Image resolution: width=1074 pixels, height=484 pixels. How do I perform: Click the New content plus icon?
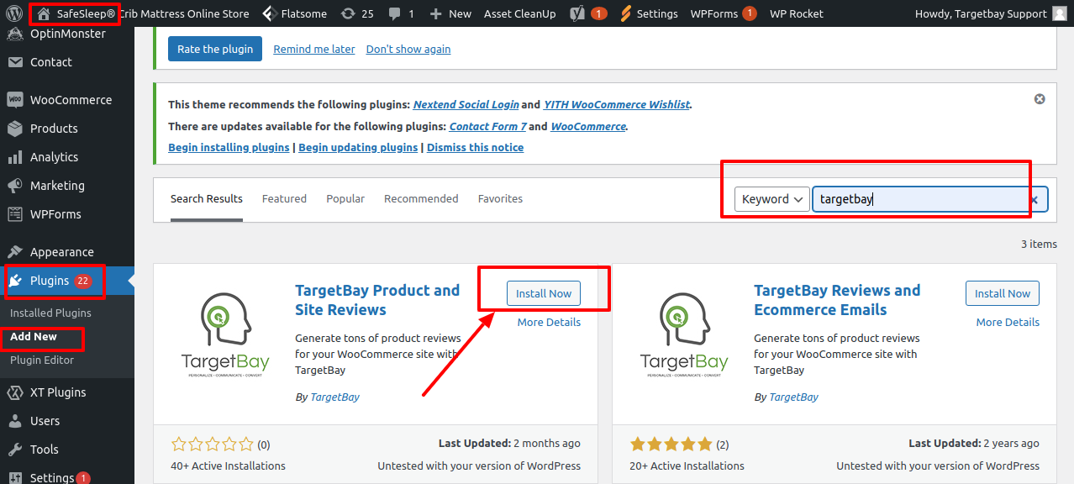435,13
